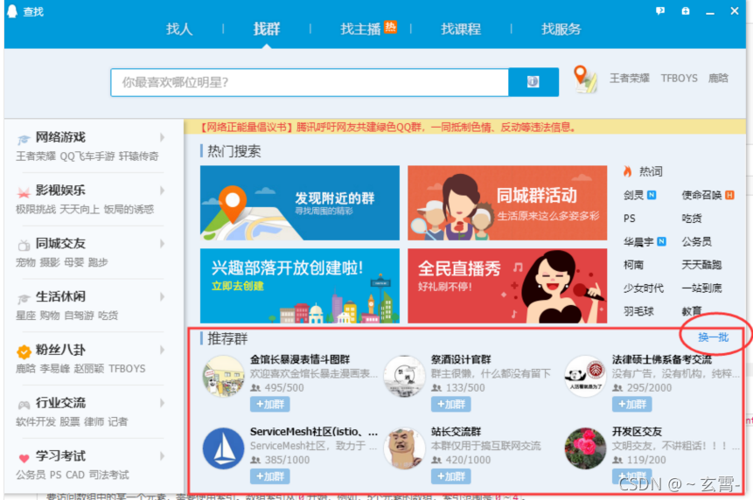Expand 同城交友 category arrow

(163, 243)
